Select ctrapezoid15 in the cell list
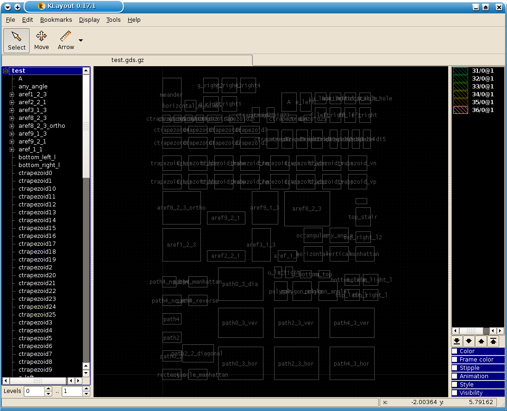The width and height of the screenshot is (507, 411). pyautogui.click(x=37, y=228)
